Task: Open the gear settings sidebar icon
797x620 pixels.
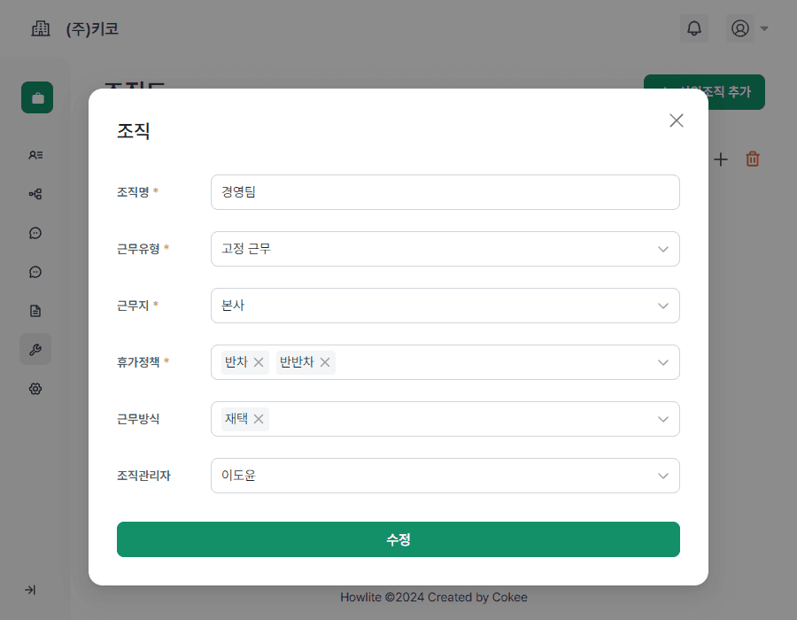Action: (35, 388)
